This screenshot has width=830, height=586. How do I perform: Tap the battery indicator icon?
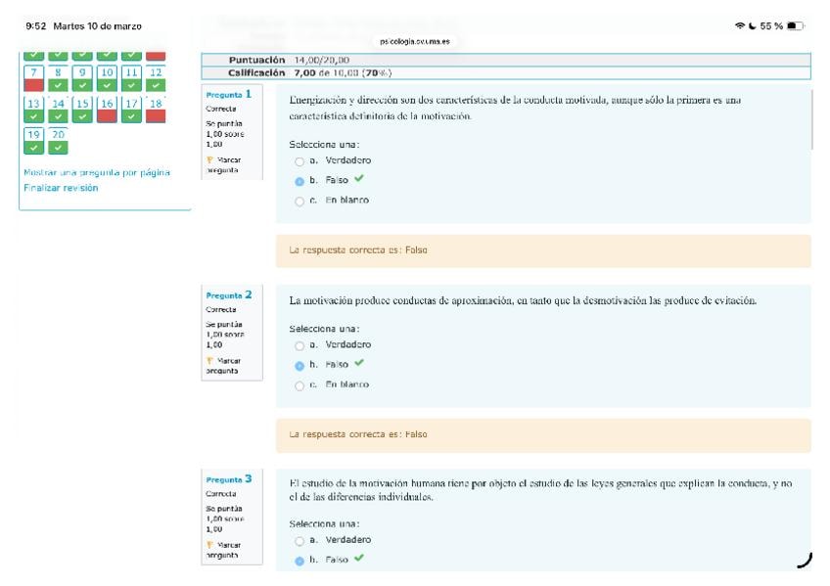796,25
